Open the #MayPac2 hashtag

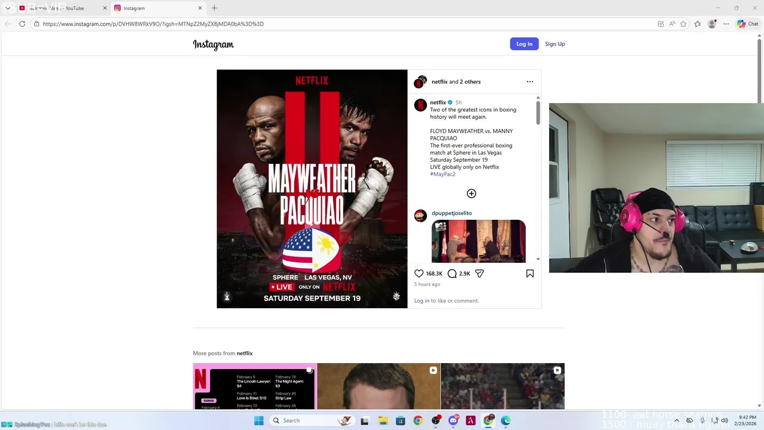point(442,174)
